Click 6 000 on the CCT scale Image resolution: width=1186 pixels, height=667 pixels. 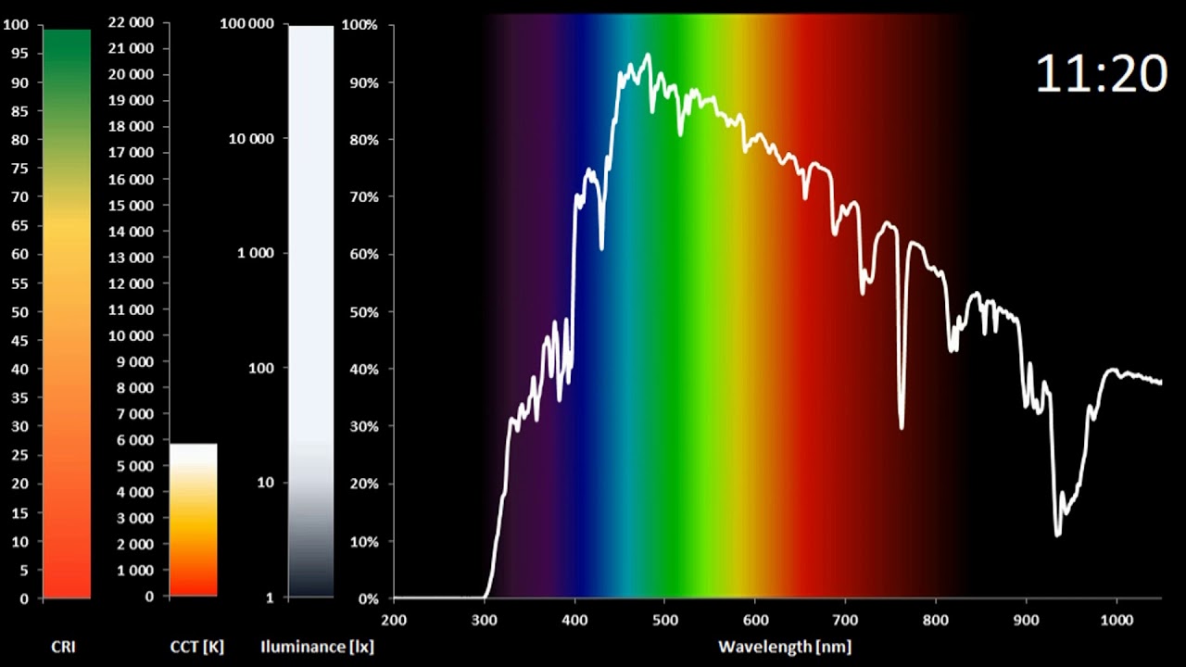135,440
